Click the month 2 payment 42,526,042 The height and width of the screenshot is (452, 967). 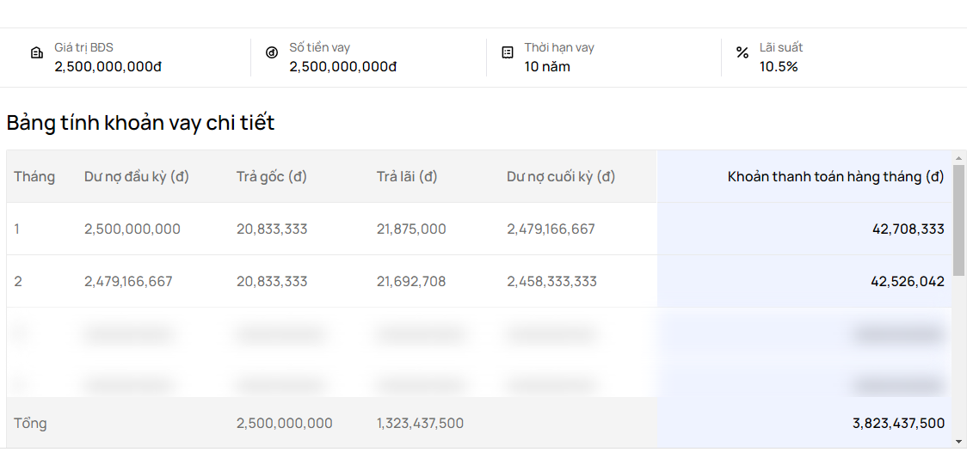tap(907, 282)
